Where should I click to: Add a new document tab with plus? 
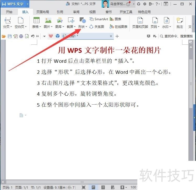pyautogui.click(x=117, y=36)
